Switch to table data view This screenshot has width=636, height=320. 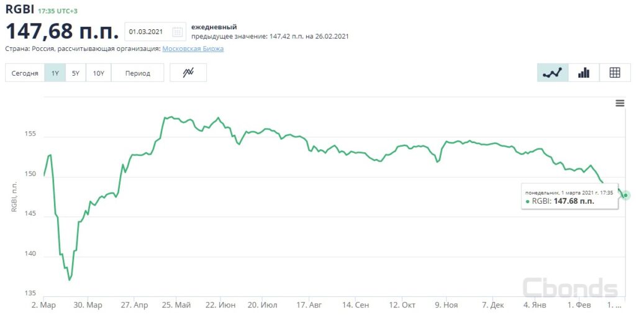click(x=615, y=73)
